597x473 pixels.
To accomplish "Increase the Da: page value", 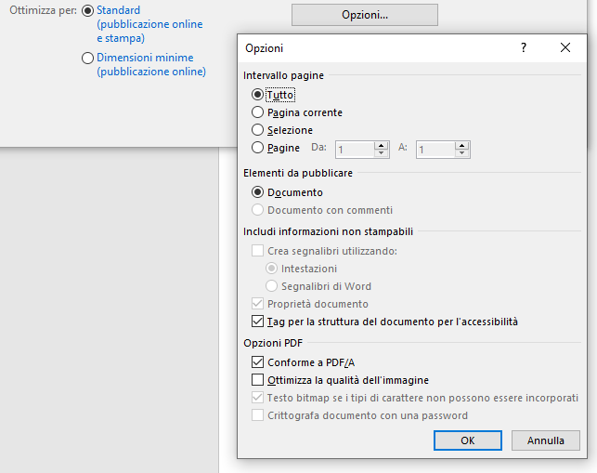I will pos(381,146).
